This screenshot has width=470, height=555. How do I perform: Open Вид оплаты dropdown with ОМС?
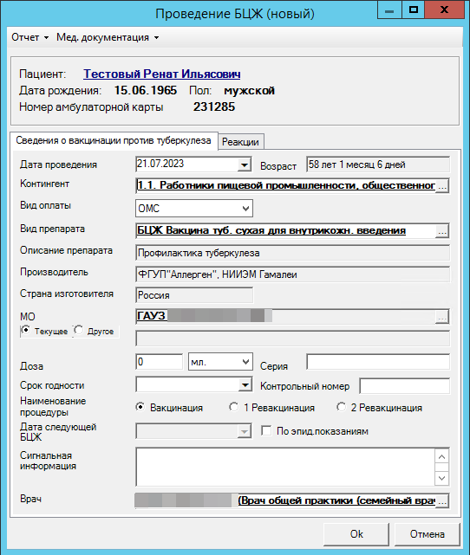coord(194,208)
